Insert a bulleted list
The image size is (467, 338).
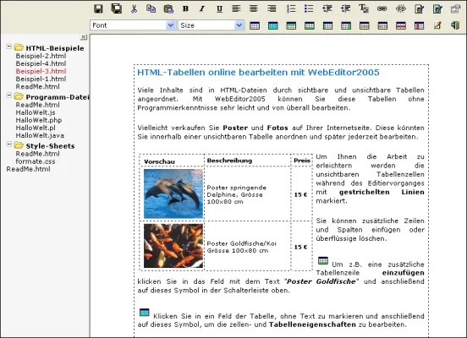point(309,8)
